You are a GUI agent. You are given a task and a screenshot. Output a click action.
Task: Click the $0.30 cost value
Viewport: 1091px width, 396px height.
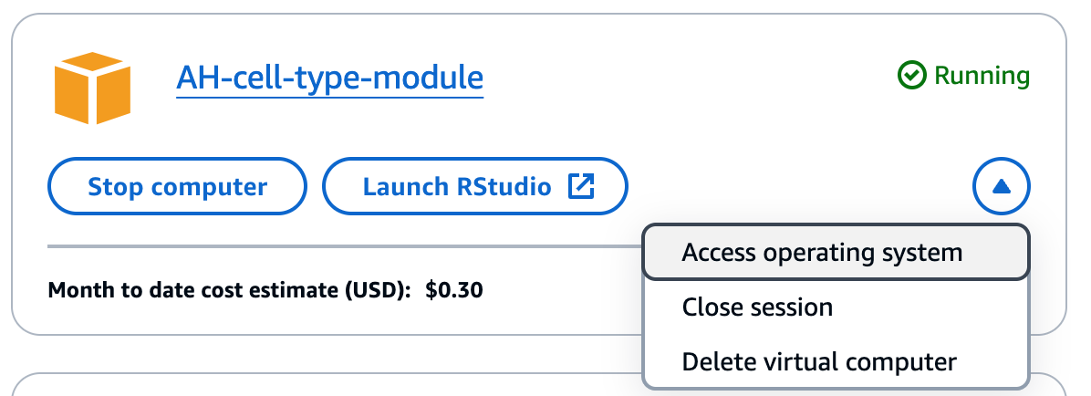[454, 289]
